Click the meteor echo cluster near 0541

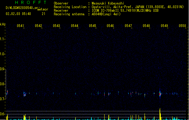pos(25,94)
